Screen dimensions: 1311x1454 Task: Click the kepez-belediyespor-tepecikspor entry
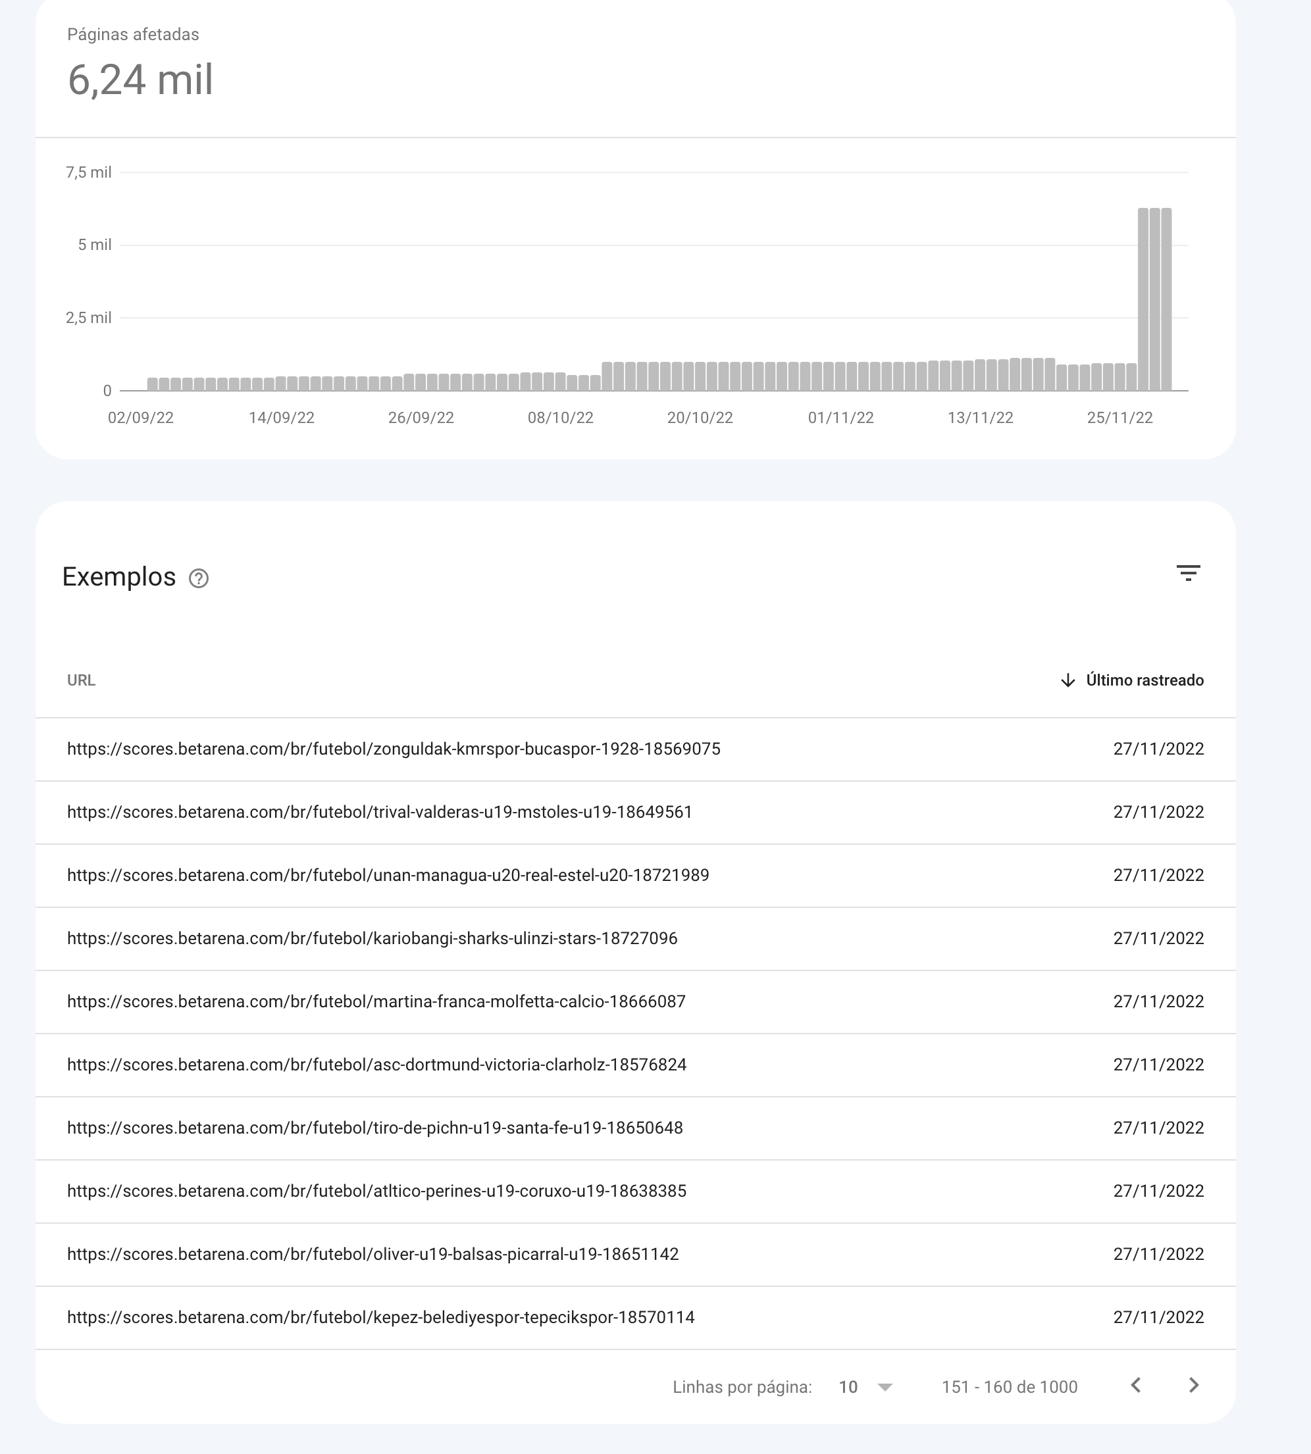tap(380, 1316)
